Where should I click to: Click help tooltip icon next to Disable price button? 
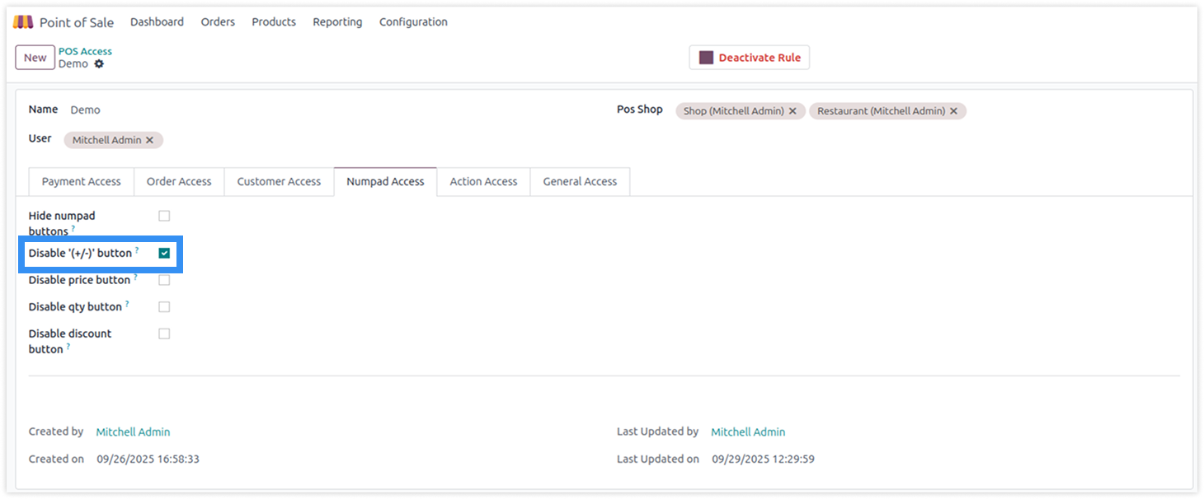[135, 277]
